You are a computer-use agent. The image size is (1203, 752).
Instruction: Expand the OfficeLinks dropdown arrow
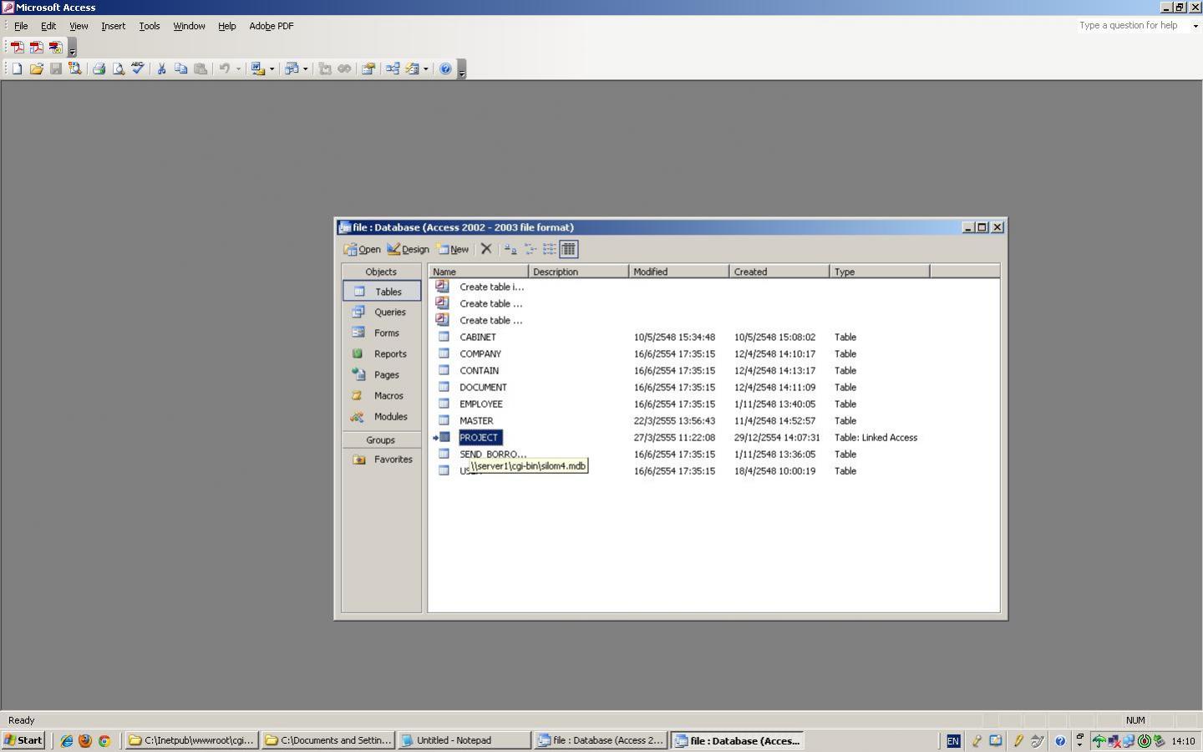[x=272, y=69]
